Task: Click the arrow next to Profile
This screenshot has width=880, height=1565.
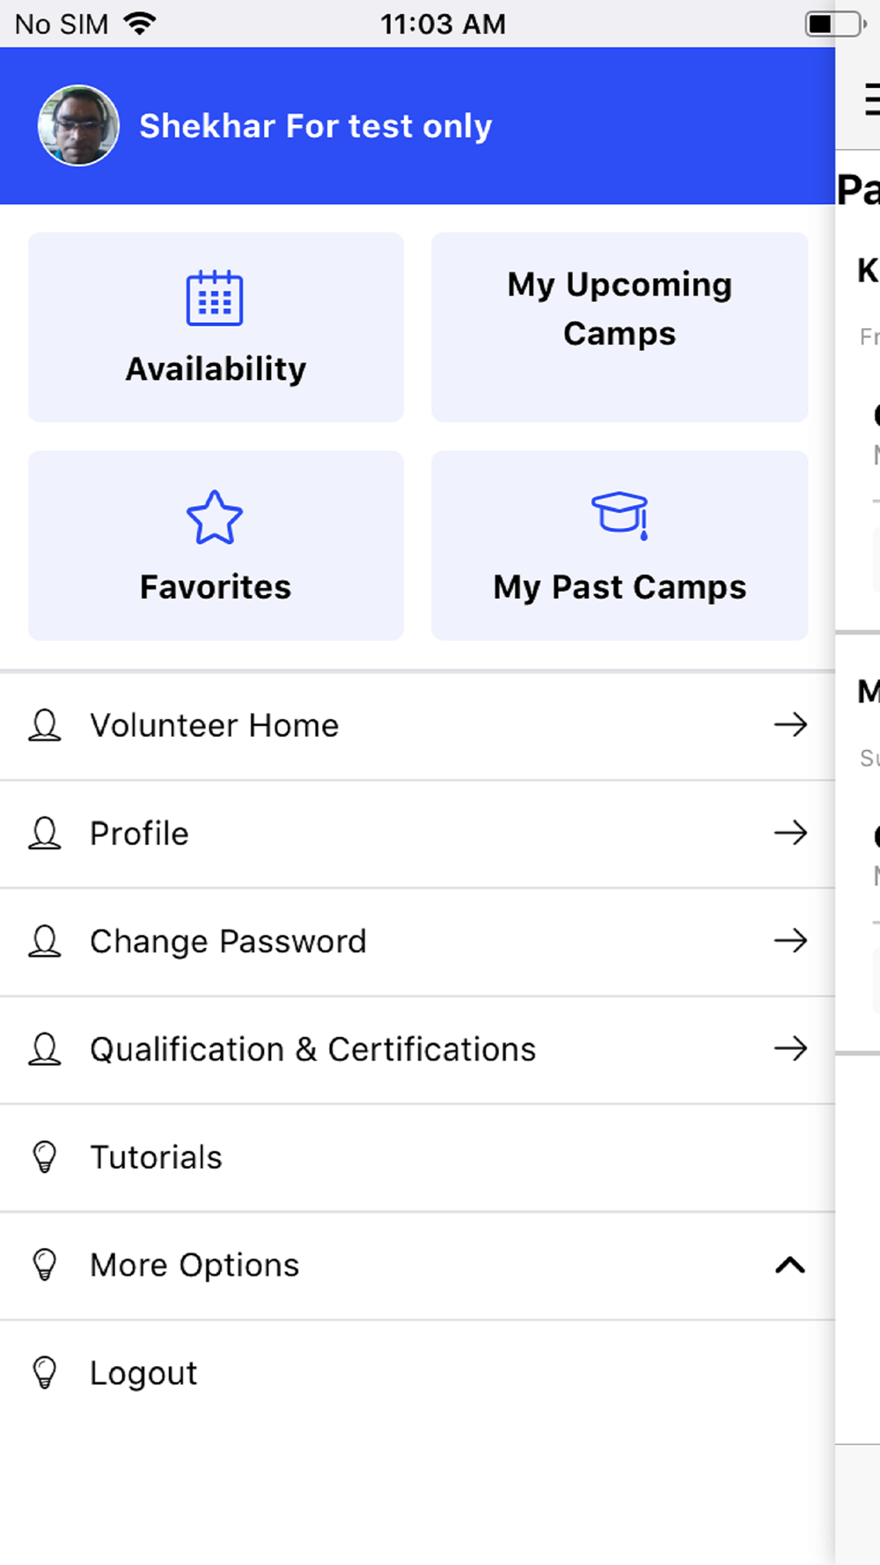Action: [790, 833]
